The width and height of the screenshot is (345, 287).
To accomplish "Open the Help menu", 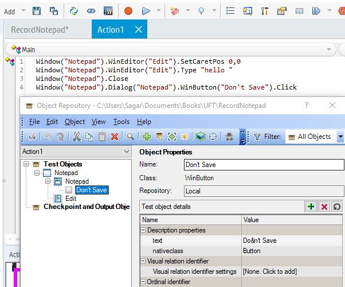I will coord(144,122).
